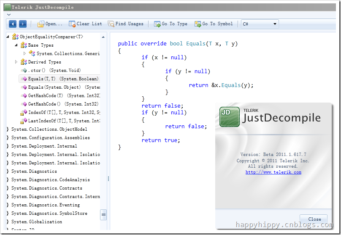341x235 pixels.
Task: Click the Open... toolbar button label
Action: point(54,24)
